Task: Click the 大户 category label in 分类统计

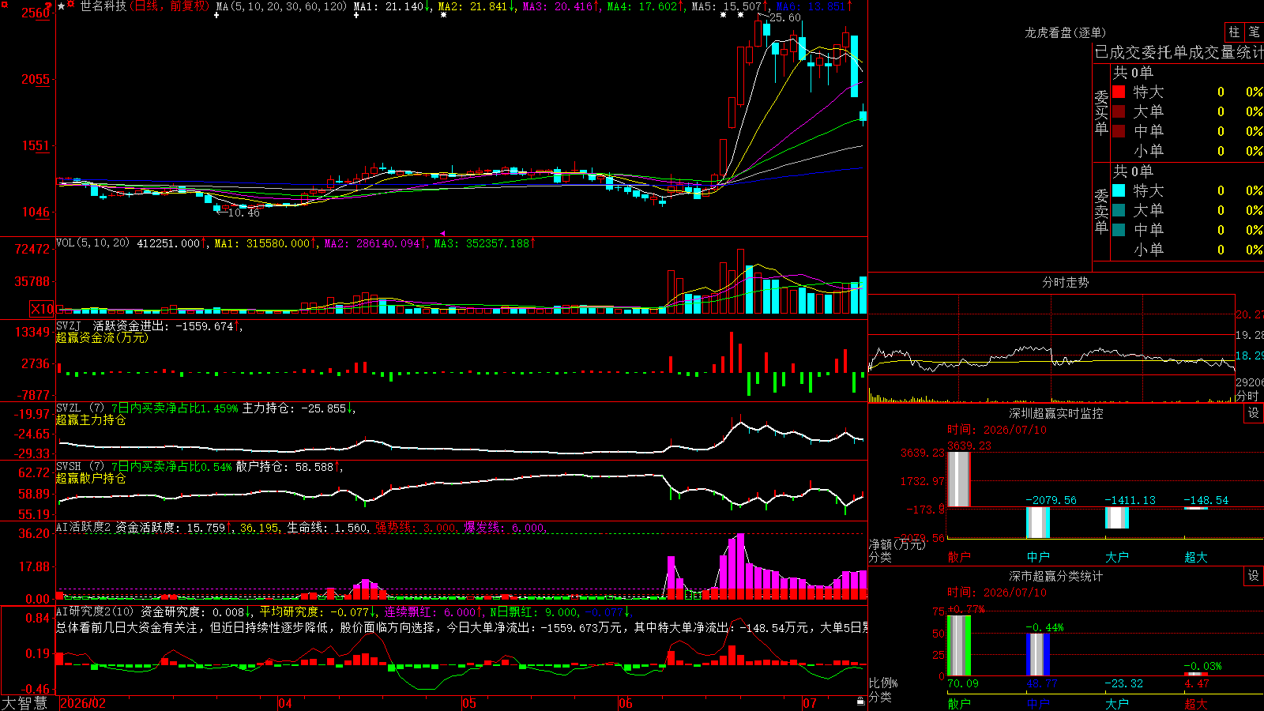Action: tap(1116, 703)
